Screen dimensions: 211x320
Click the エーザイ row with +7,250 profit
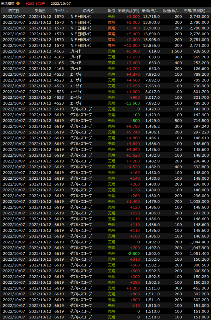[105, 86]
